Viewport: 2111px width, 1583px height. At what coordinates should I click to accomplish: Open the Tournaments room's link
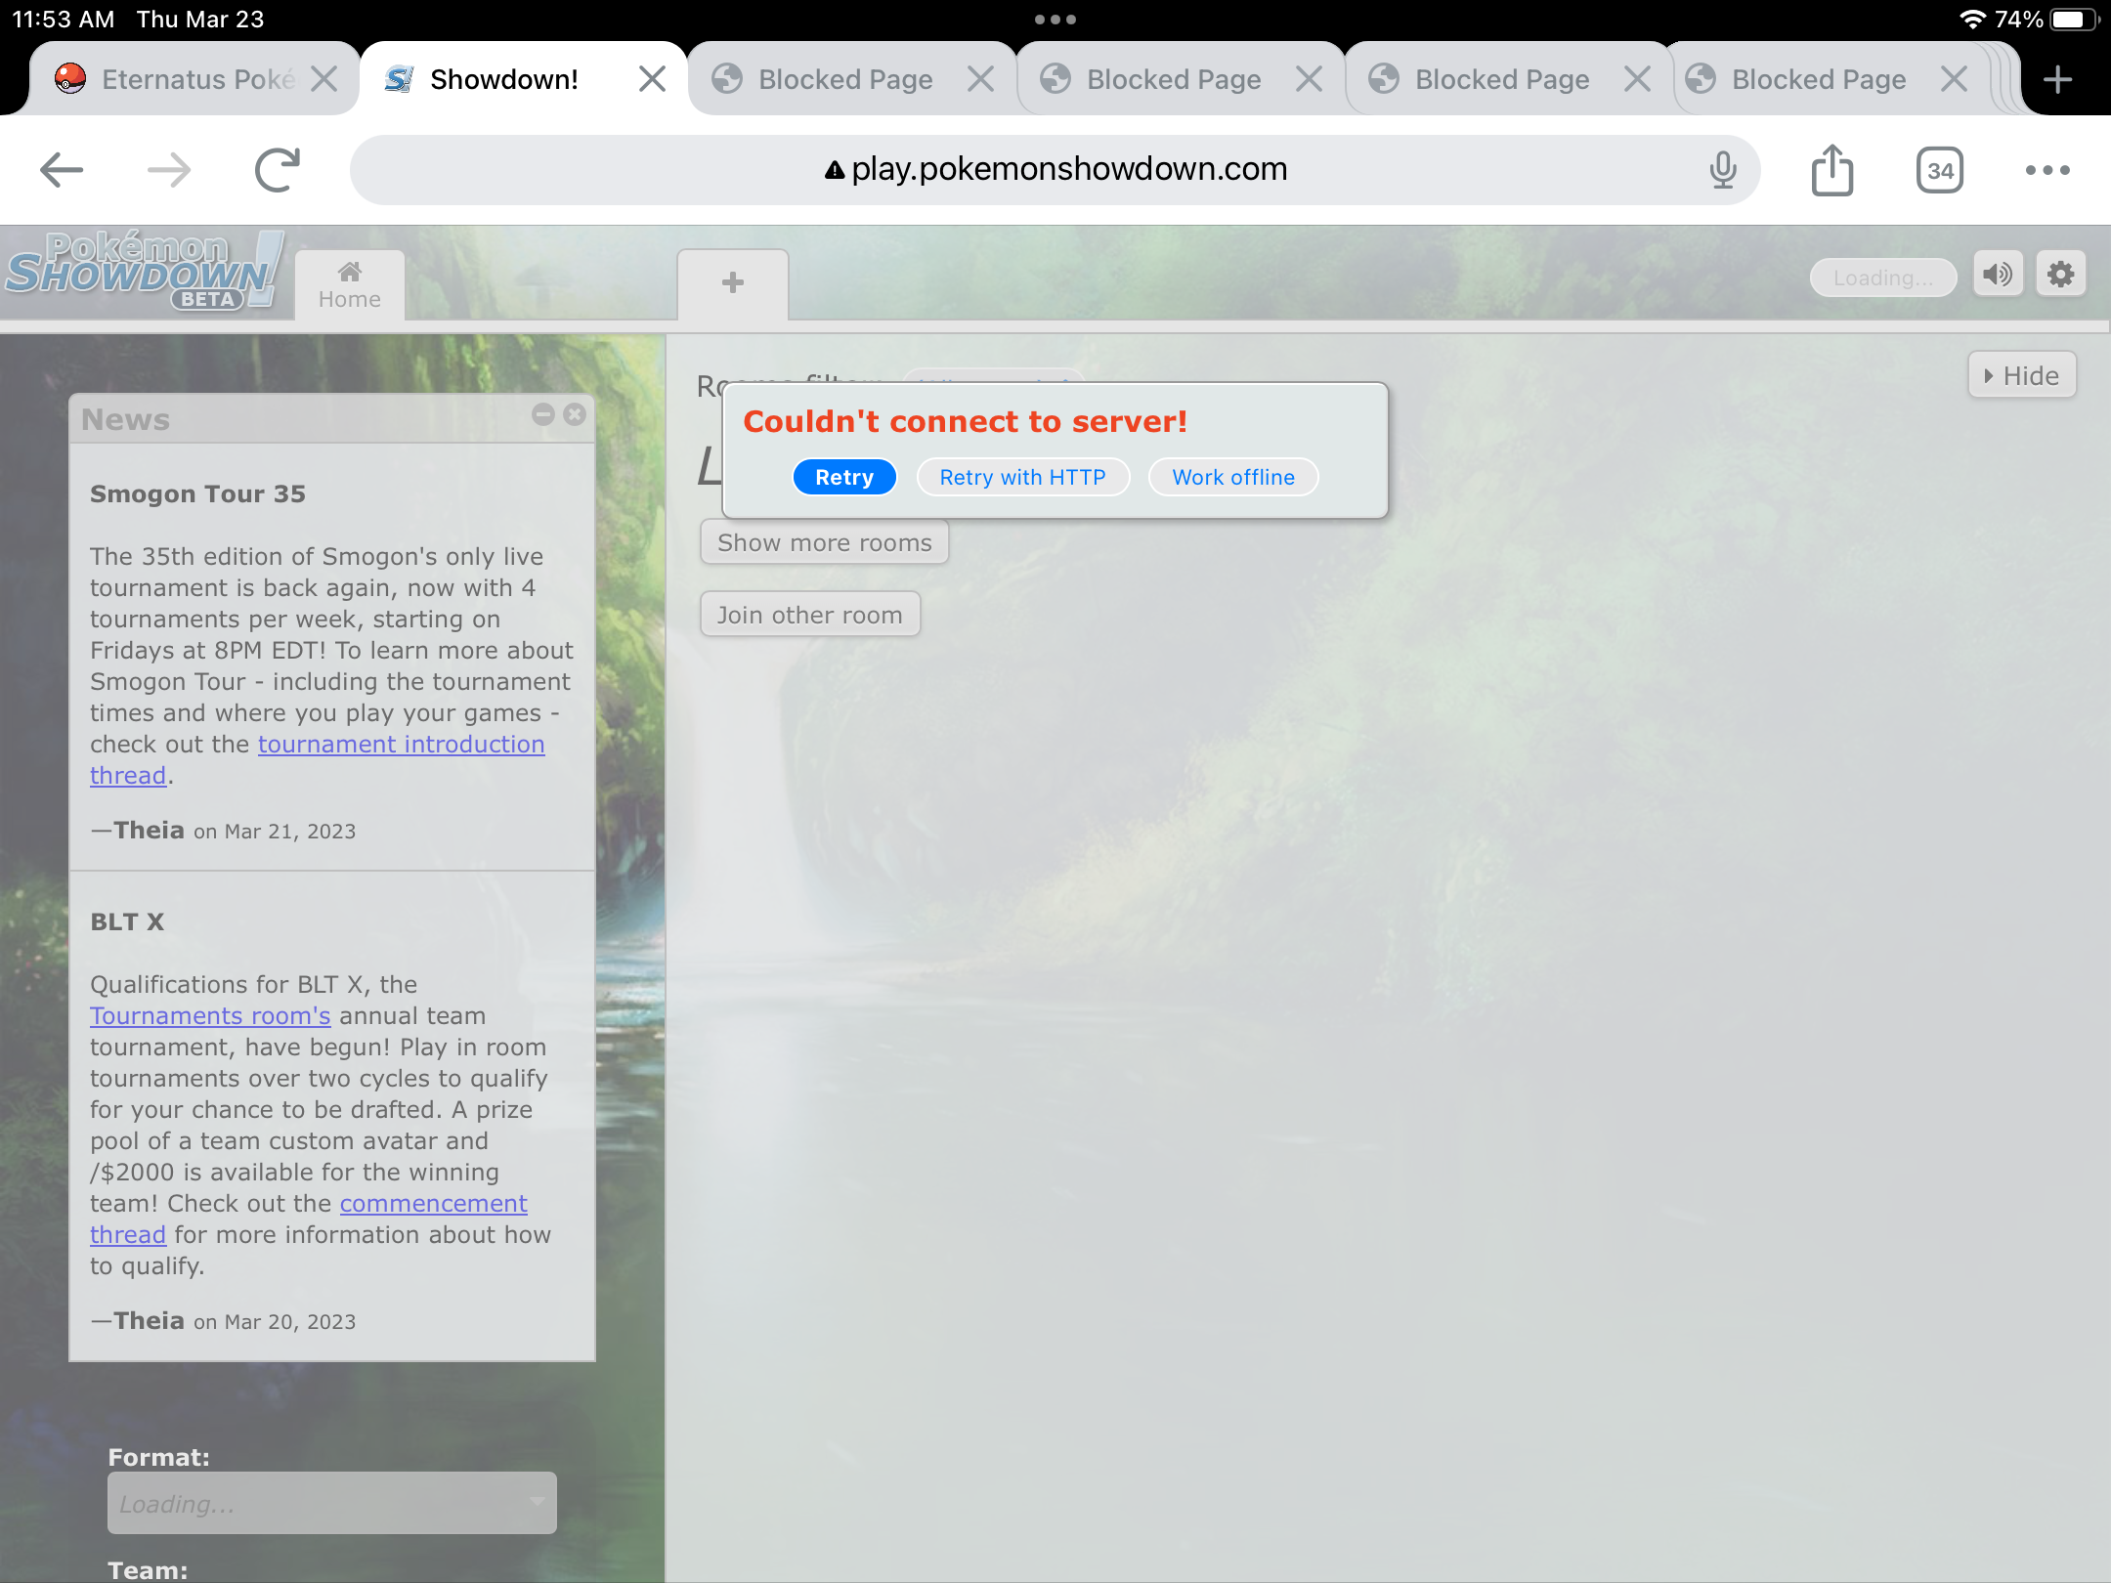[210, 1015]
